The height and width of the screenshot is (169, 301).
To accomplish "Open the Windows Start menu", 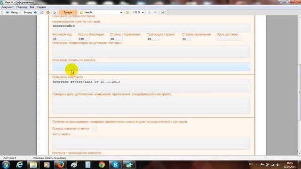I will pyautogui.click(x=6, y=165).
